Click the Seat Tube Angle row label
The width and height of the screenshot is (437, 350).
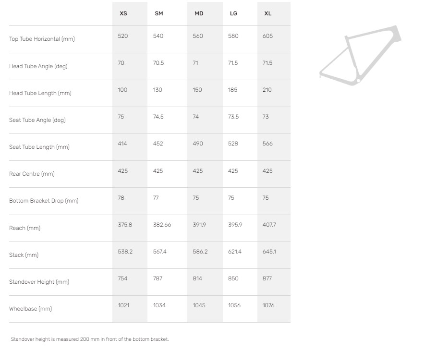(37, 120)
